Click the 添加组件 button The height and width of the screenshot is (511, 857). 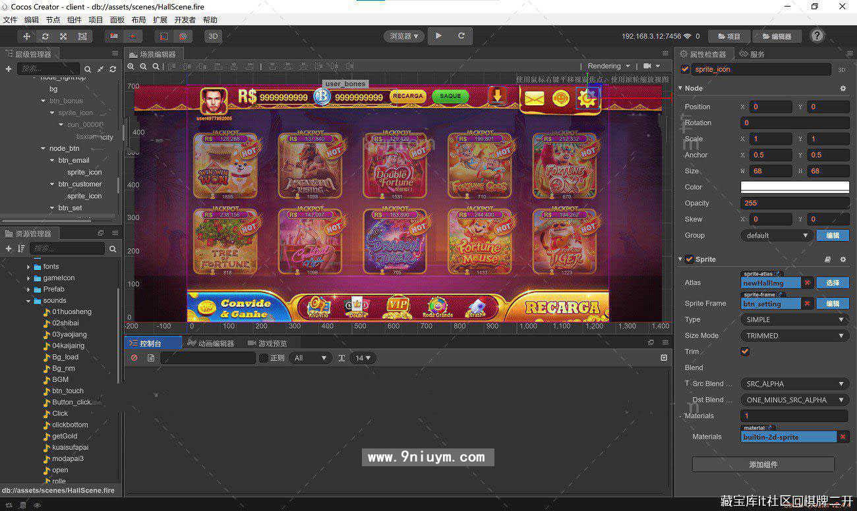tap(763, 464)
